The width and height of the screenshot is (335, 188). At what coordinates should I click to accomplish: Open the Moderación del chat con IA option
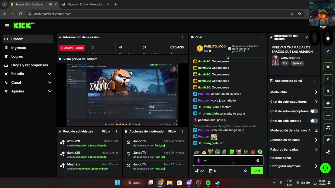point(294,130)
